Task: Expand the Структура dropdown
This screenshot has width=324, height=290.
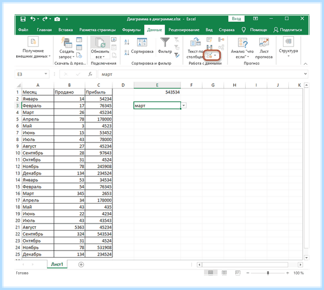Action: pyautogui.click(x=288, y=47)
